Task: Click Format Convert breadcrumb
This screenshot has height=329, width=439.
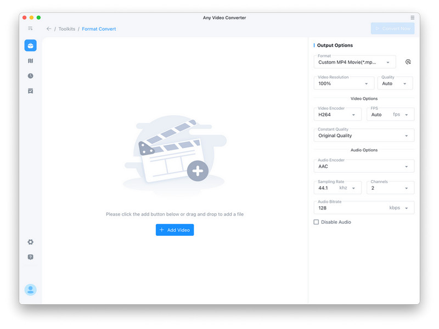Action: [99, 29]
